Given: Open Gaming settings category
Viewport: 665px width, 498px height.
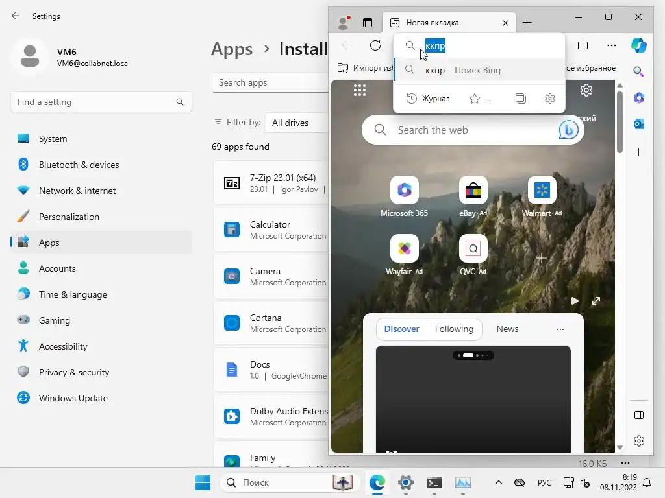Looking at the screenshot, I should coord(101,320).
